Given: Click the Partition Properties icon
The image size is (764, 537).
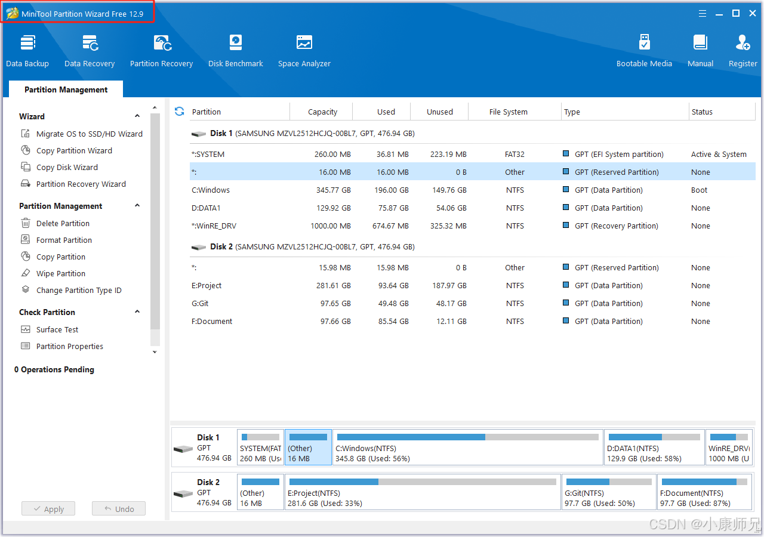Looking at the screenshot, I should (26, 346).
